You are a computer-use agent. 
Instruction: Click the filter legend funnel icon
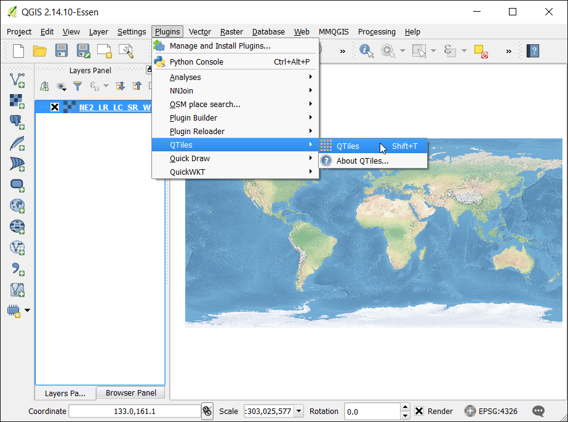coord(78,86)
